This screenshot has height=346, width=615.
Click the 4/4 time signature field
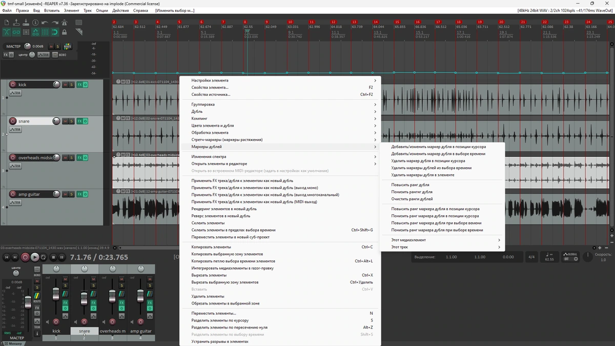point(531,257)
